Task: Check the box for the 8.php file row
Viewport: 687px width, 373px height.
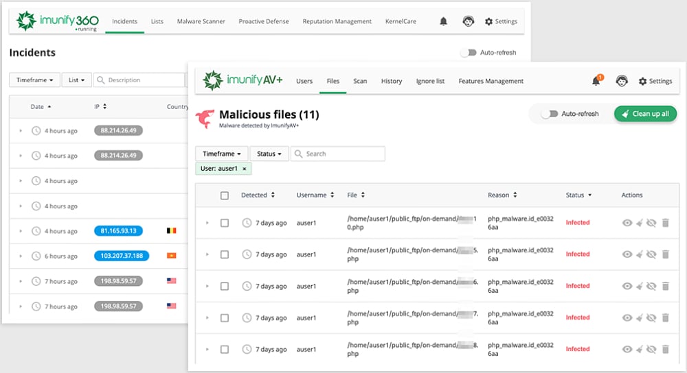Action: [x=225, y=350]
